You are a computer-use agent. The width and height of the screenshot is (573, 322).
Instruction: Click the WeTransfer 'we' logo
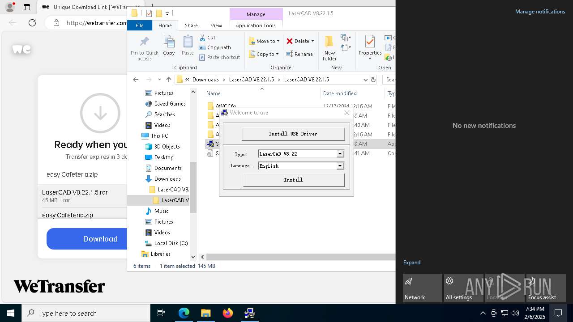pos(21,49)
